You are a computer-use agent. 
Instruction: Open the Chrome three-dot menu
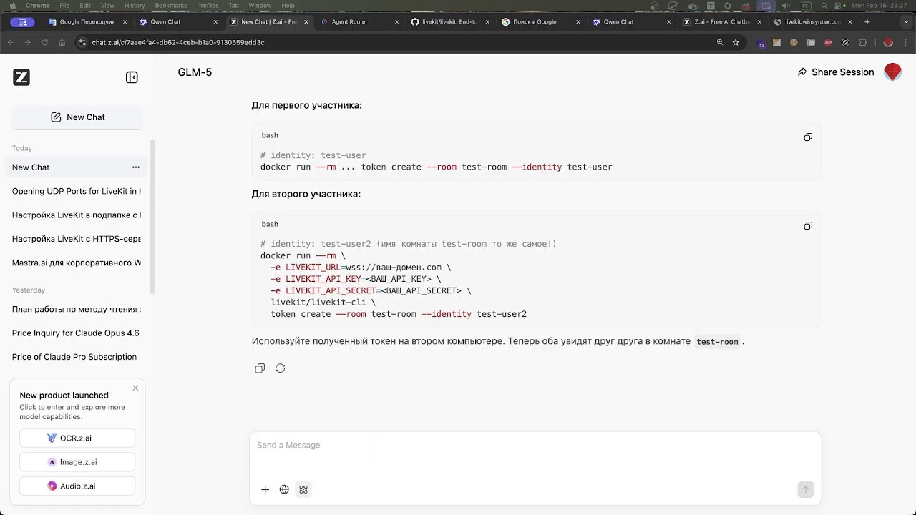tap(905, 42)
